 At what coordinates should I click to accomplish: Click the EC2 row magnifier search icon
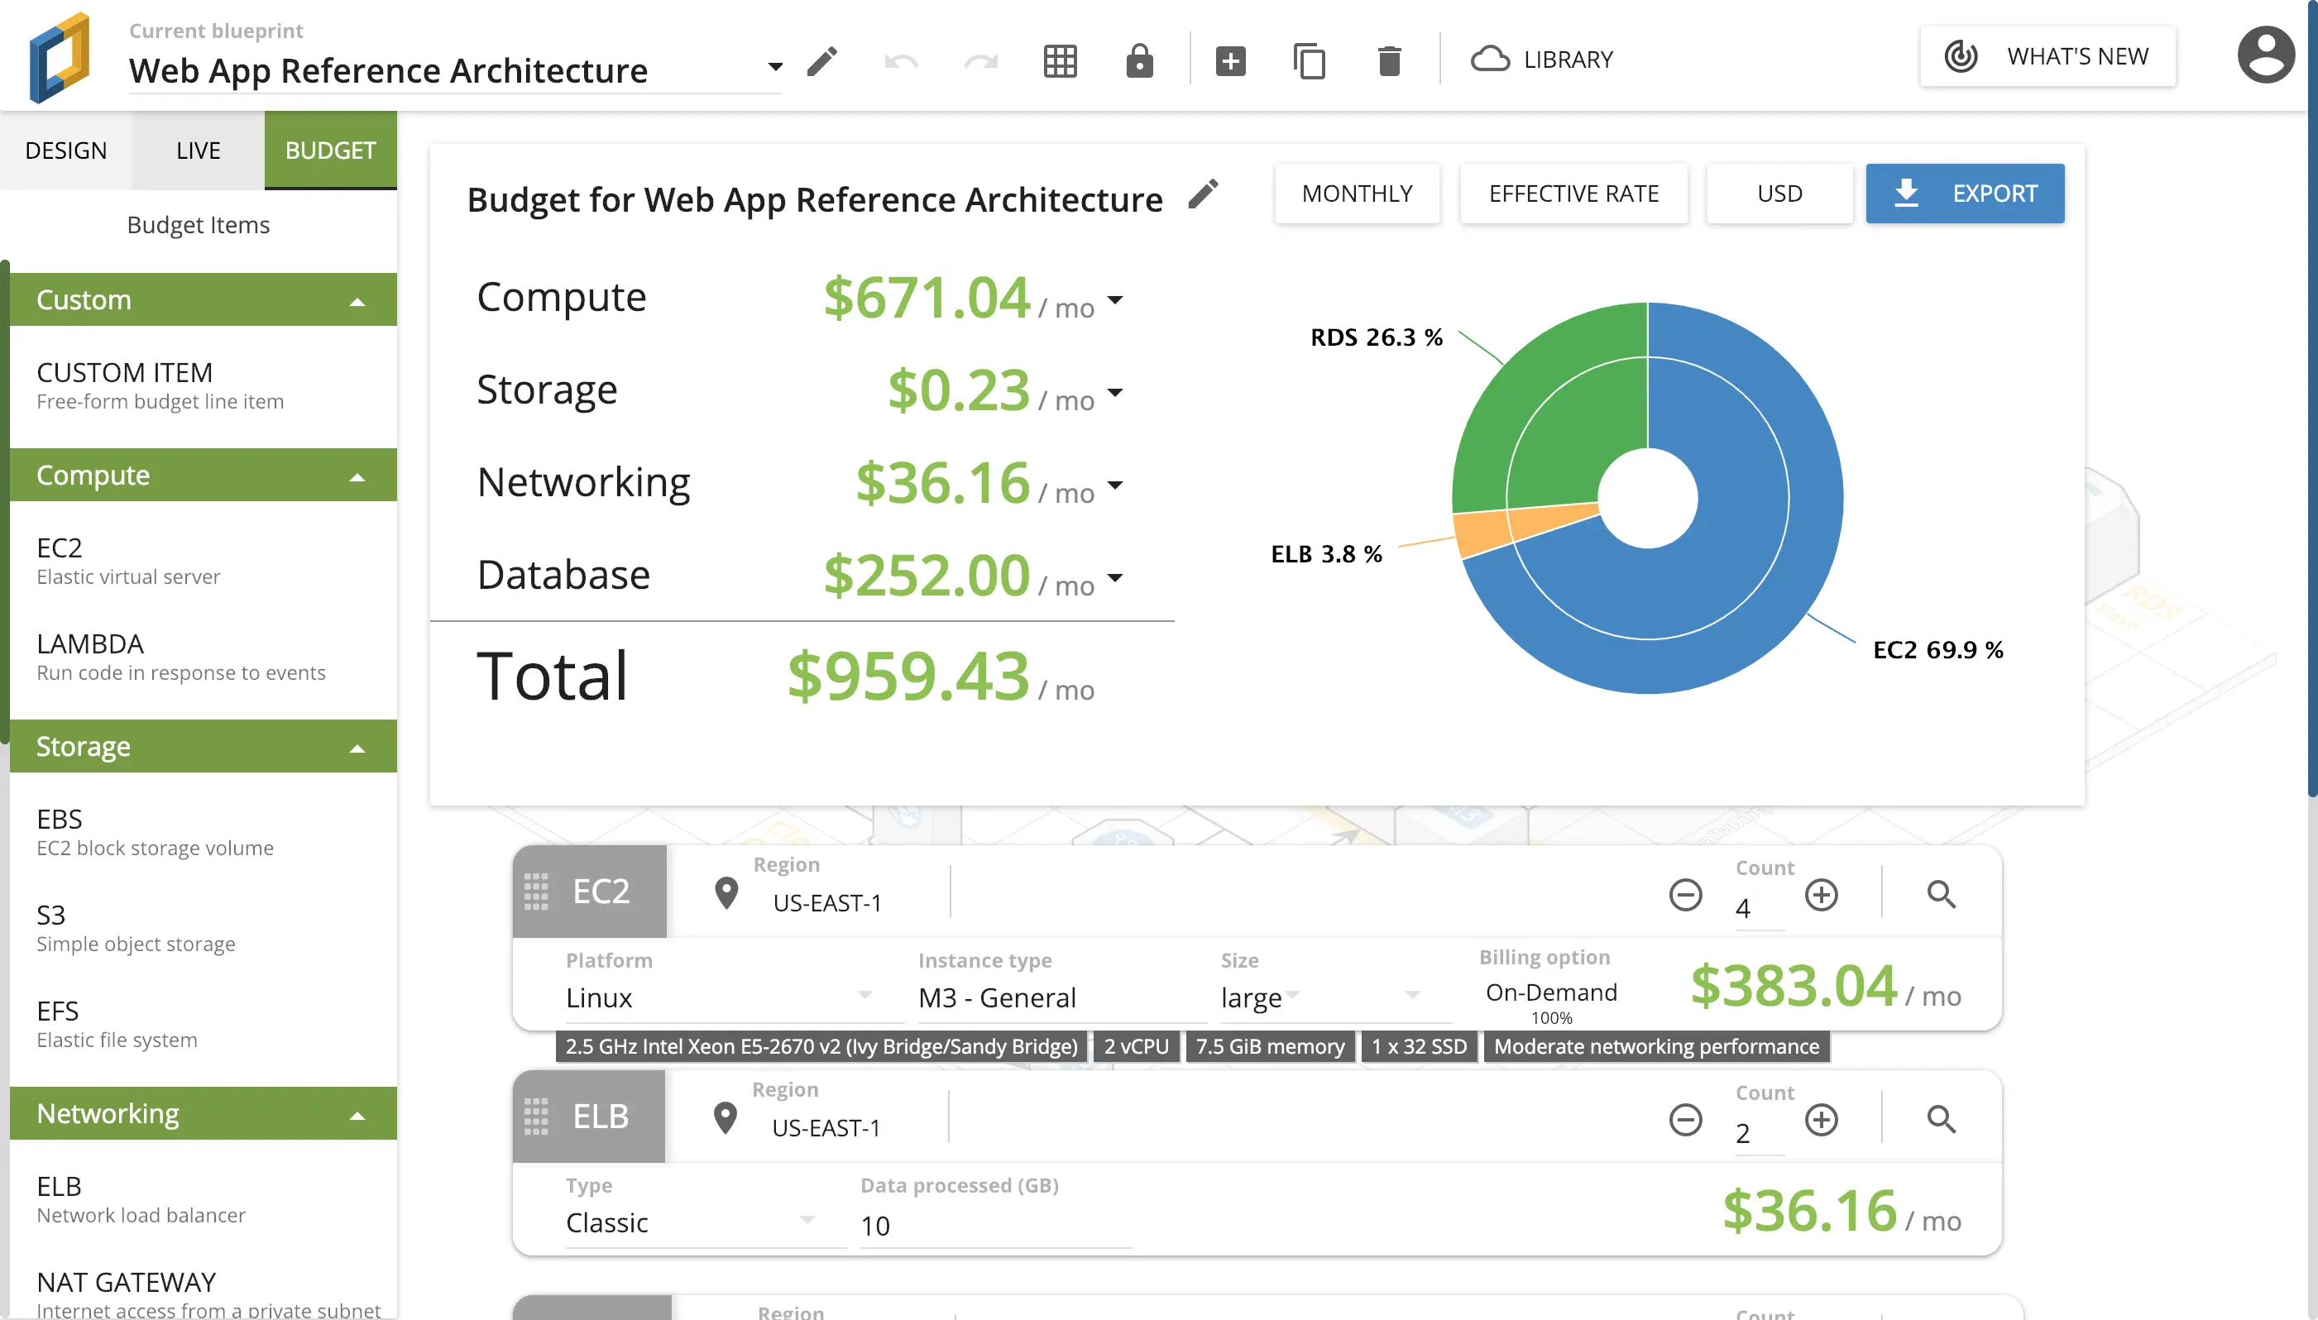[x=1941, y=895]
